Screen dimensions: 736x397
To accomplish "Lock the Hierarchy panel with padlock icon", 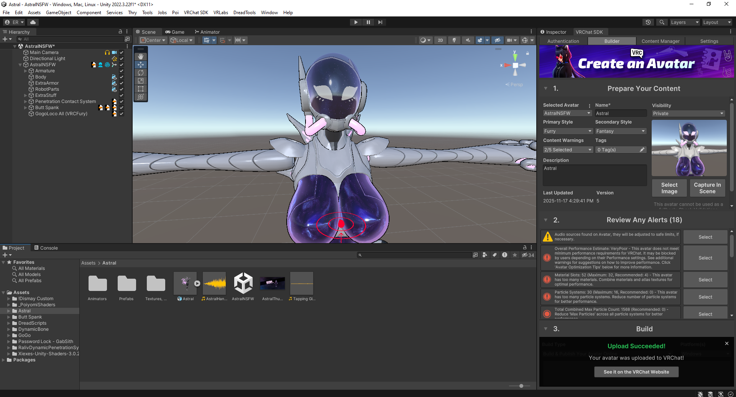I will click(x=120, y=32).
